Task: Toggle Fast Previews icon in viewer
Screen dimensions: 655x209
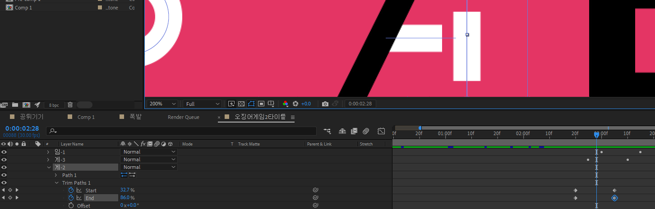Action: 231,104
